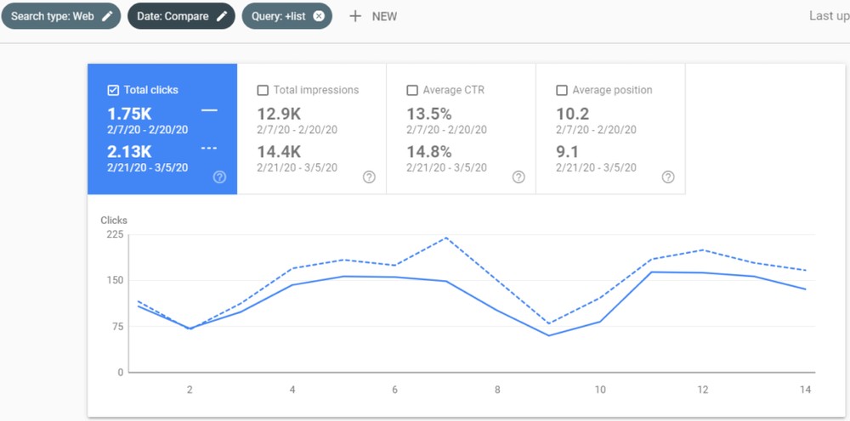Click the solid line low point at day 9
Viewport: 850px width, 421px height.
coord(549,335)
